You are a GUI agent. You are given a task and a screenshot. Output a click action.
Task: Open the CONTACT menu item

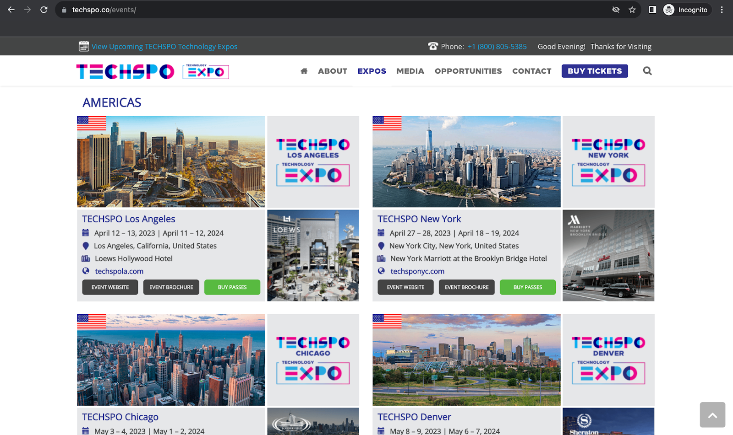532,71
